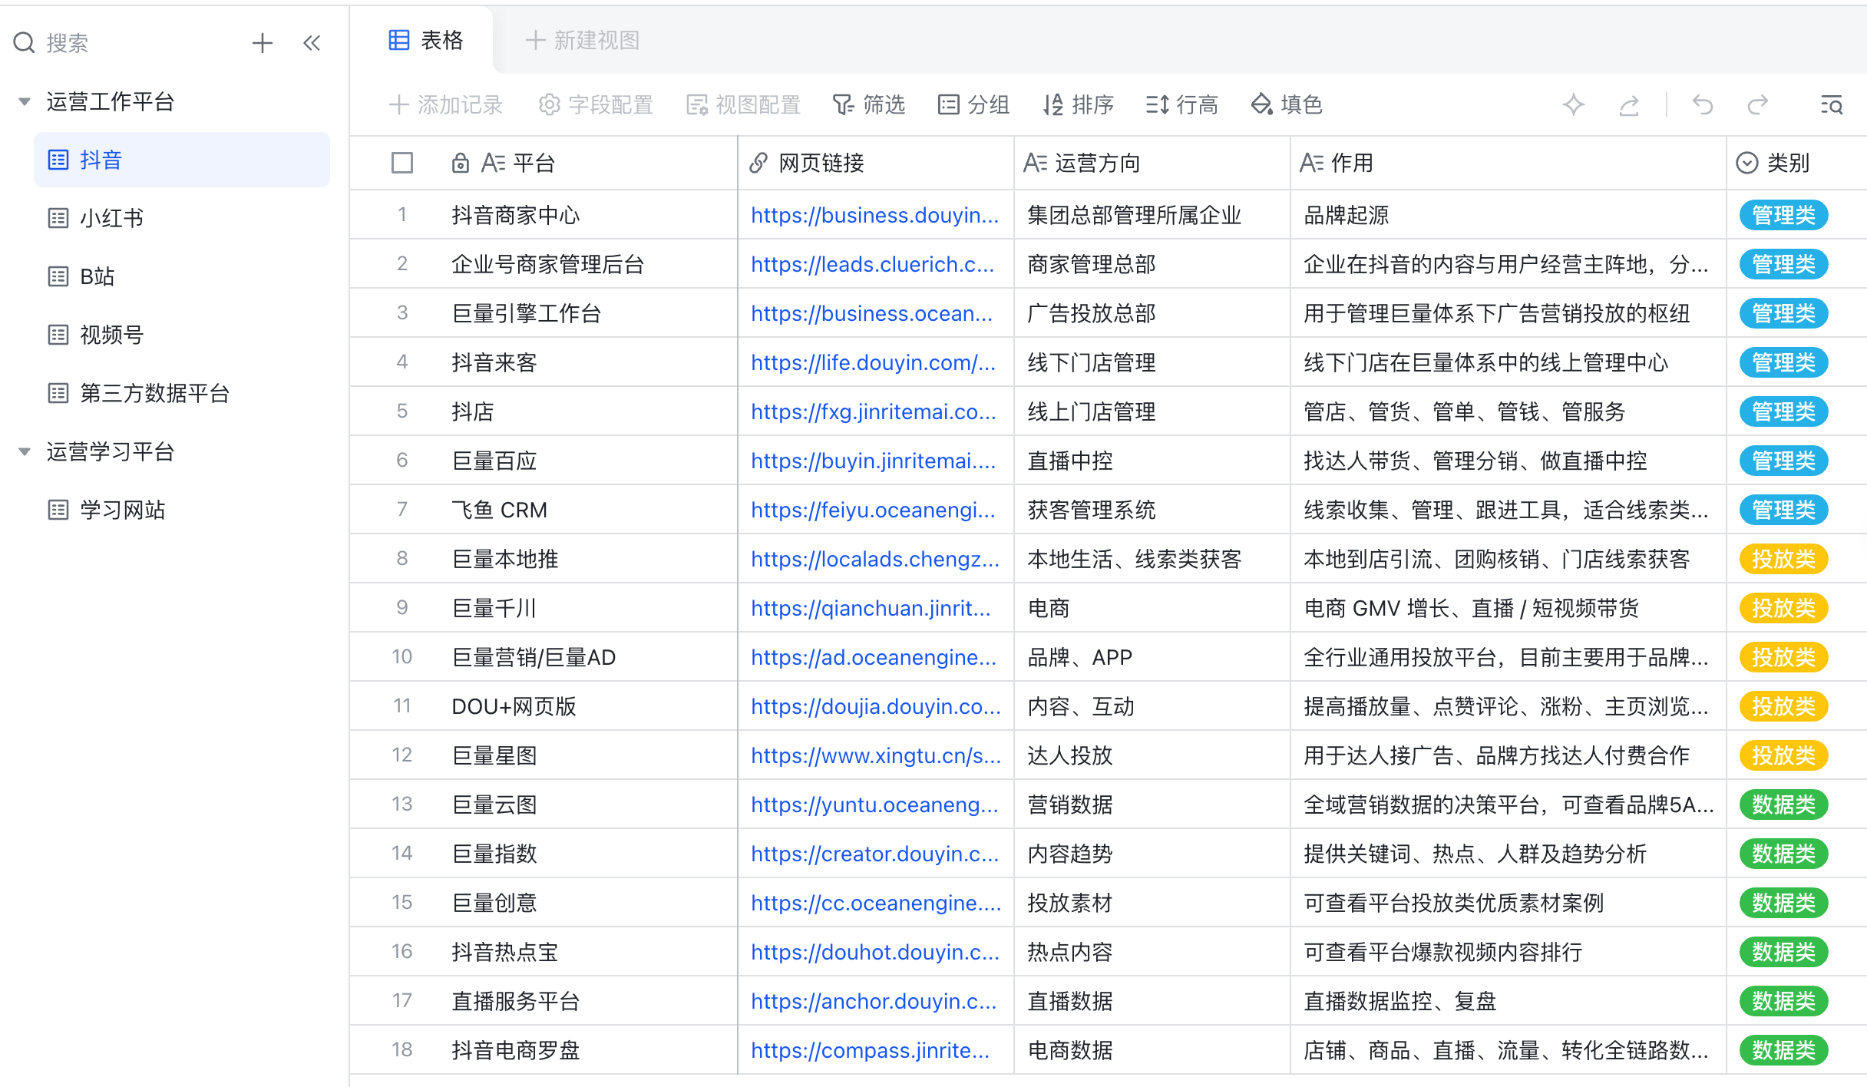Click the table icon beside 学习网站
The width and height of the screenshot is (1867, 1087).
pyautogui.click(x=58, y=510)
